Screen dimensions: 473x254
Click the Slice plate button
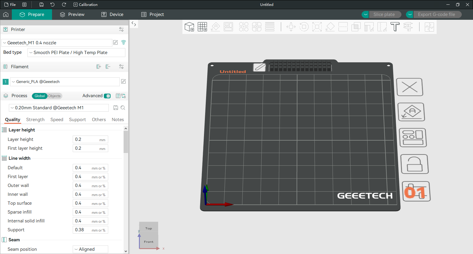click(x=385, y=14)
